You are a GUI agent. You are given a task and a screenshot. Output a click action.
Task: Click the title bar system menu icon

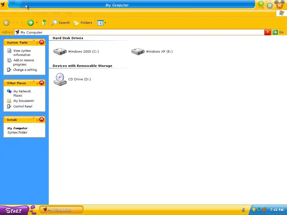pos(3,4)
